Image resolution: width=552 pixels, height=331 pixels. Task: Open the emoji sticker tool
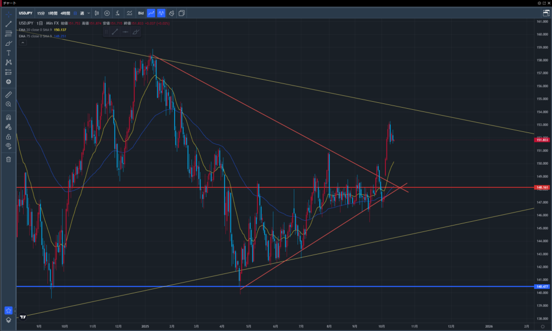point(9,82)
